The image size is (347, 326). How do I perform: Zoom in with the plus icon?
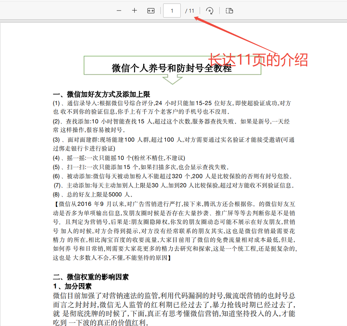coord(134,11)
